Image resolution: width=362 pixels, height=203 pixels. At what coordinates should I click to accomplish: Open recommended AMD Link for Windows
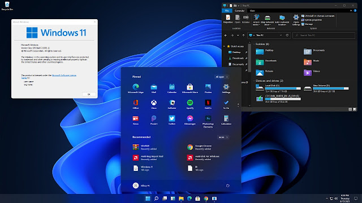point(203,158)
